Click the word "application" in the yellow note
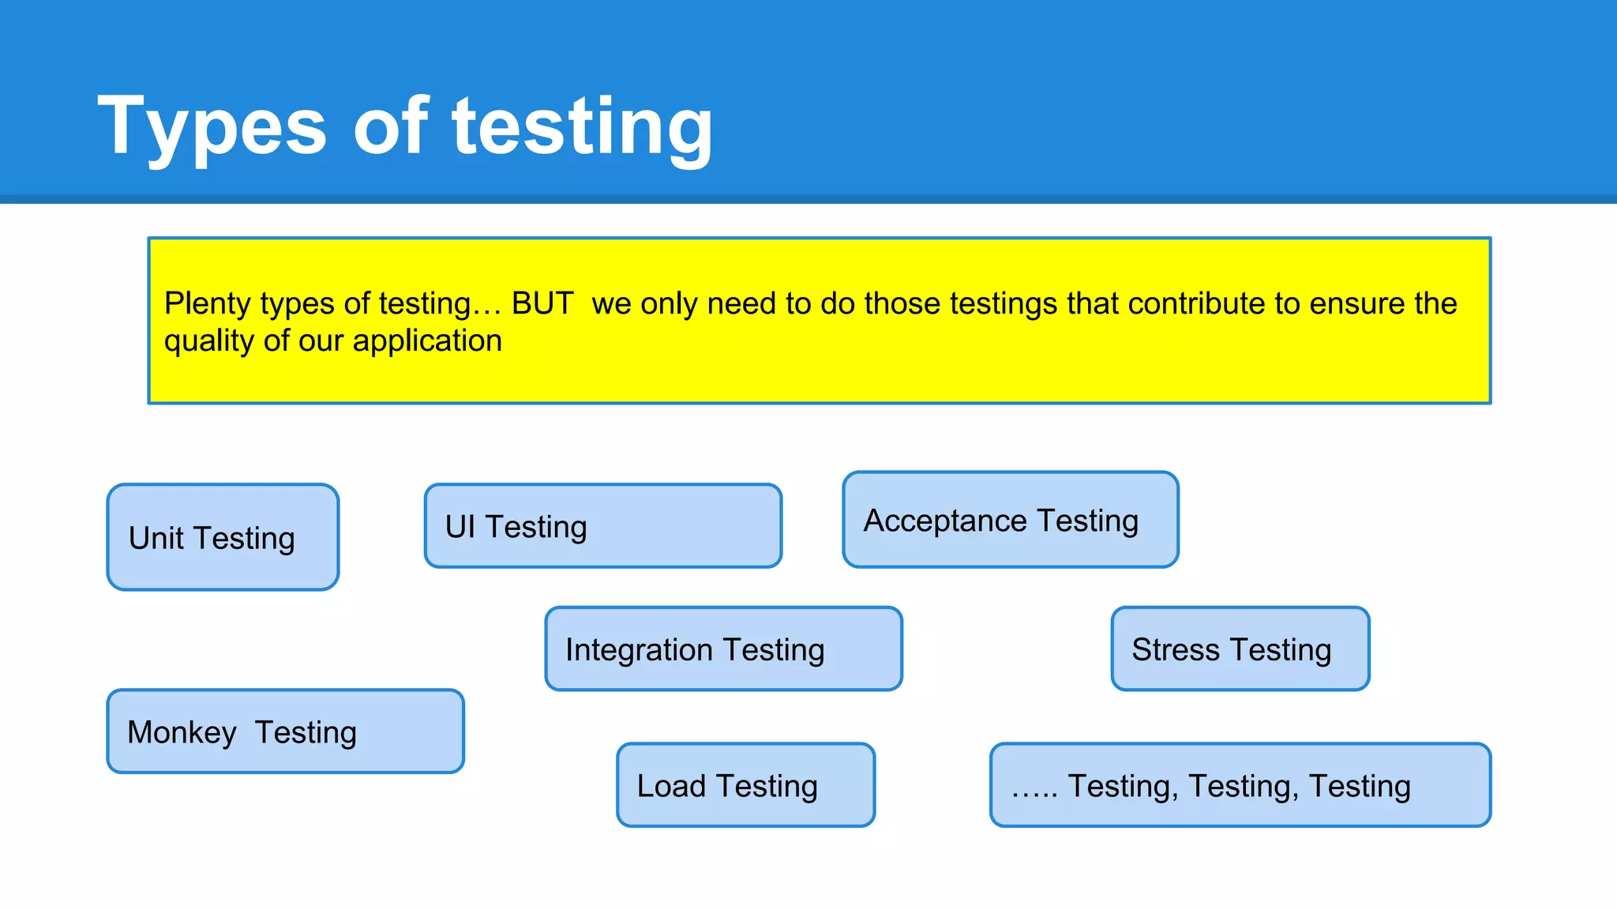Image resolution: width=1617 pixels, height=910 pixels. point(427,341)
